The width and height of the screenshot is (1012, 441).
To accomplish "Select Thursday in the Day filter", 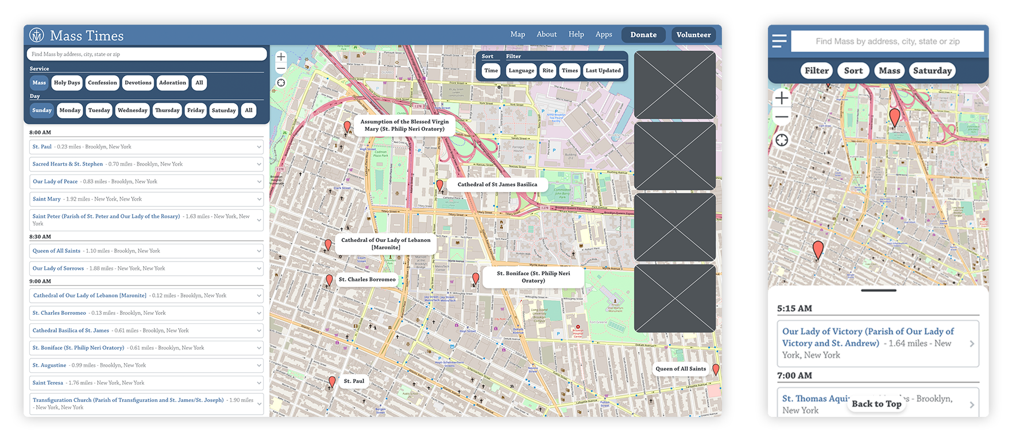I will (167, 110).
